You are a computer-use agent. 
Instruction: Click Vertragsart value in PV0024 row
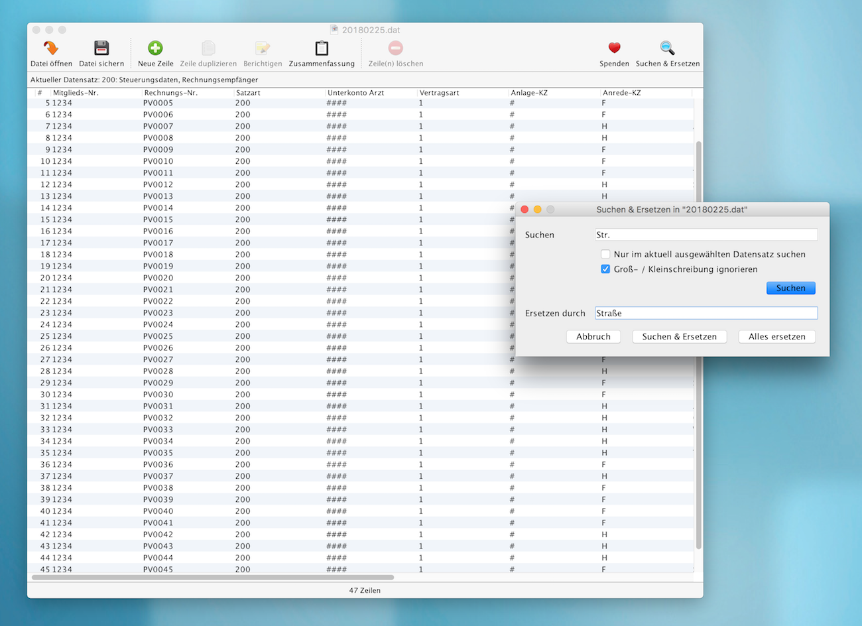pyautogui.click(x=420, y=324)
